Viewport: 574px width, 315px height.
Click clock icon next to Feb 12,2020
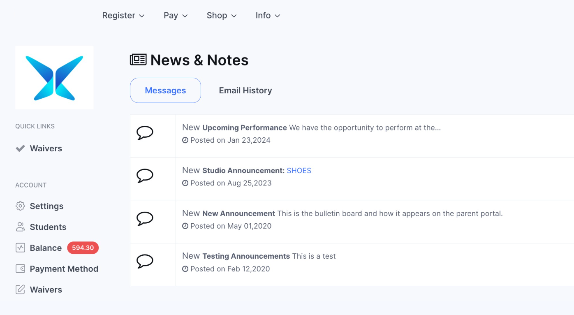tap(185, 269)
